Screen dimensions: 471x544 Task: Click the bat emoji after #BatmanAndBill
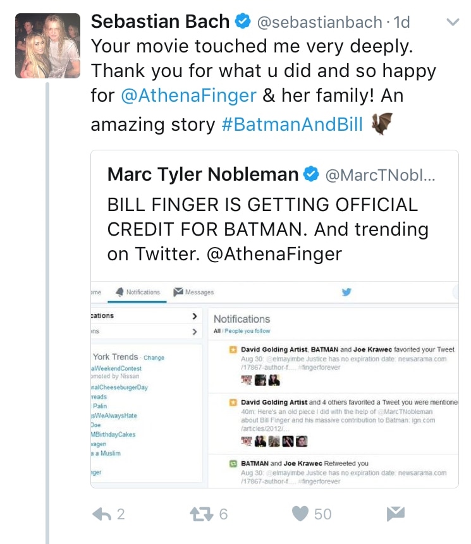coord(381,124)
